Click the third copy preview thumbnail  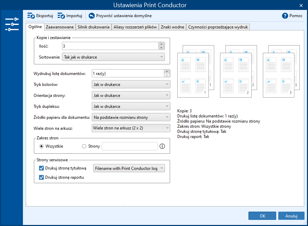[281, 71]
